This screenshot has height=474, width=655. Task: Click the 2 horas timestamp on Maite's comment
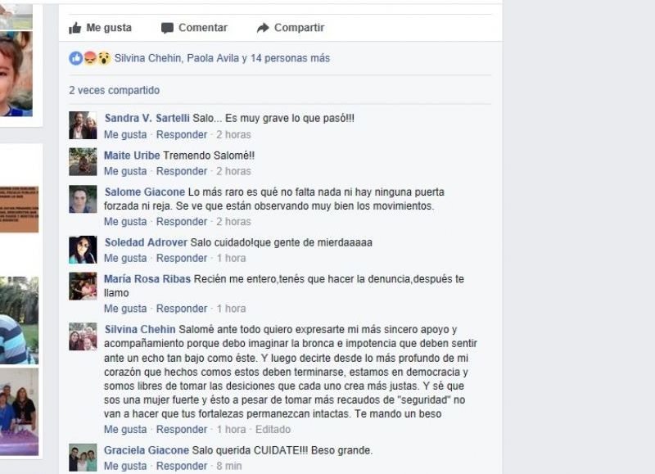pos(233,171)
